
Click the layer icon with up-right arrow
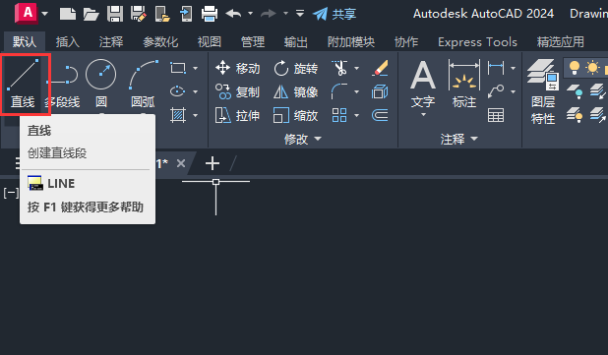(597, 115)
